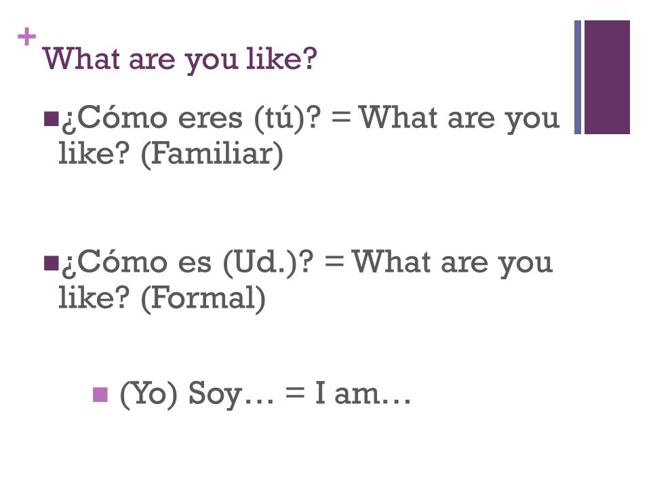
Task: Click the equals sign after '(tú)?'
Action: coord(341,117)
